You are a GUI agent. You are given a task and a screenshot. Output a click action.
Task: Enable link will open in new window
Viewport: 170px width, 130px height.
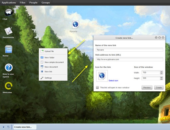97,87
